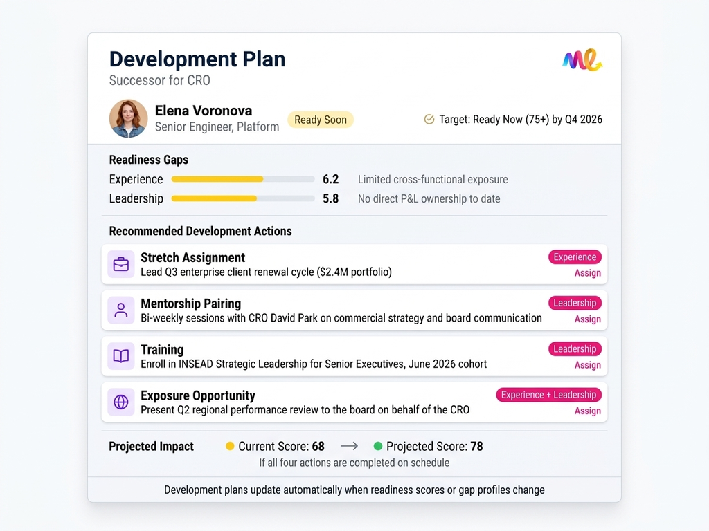Select the Leadership tag on Training
This screenshot has height=531, width=709.
click(575, 348)
